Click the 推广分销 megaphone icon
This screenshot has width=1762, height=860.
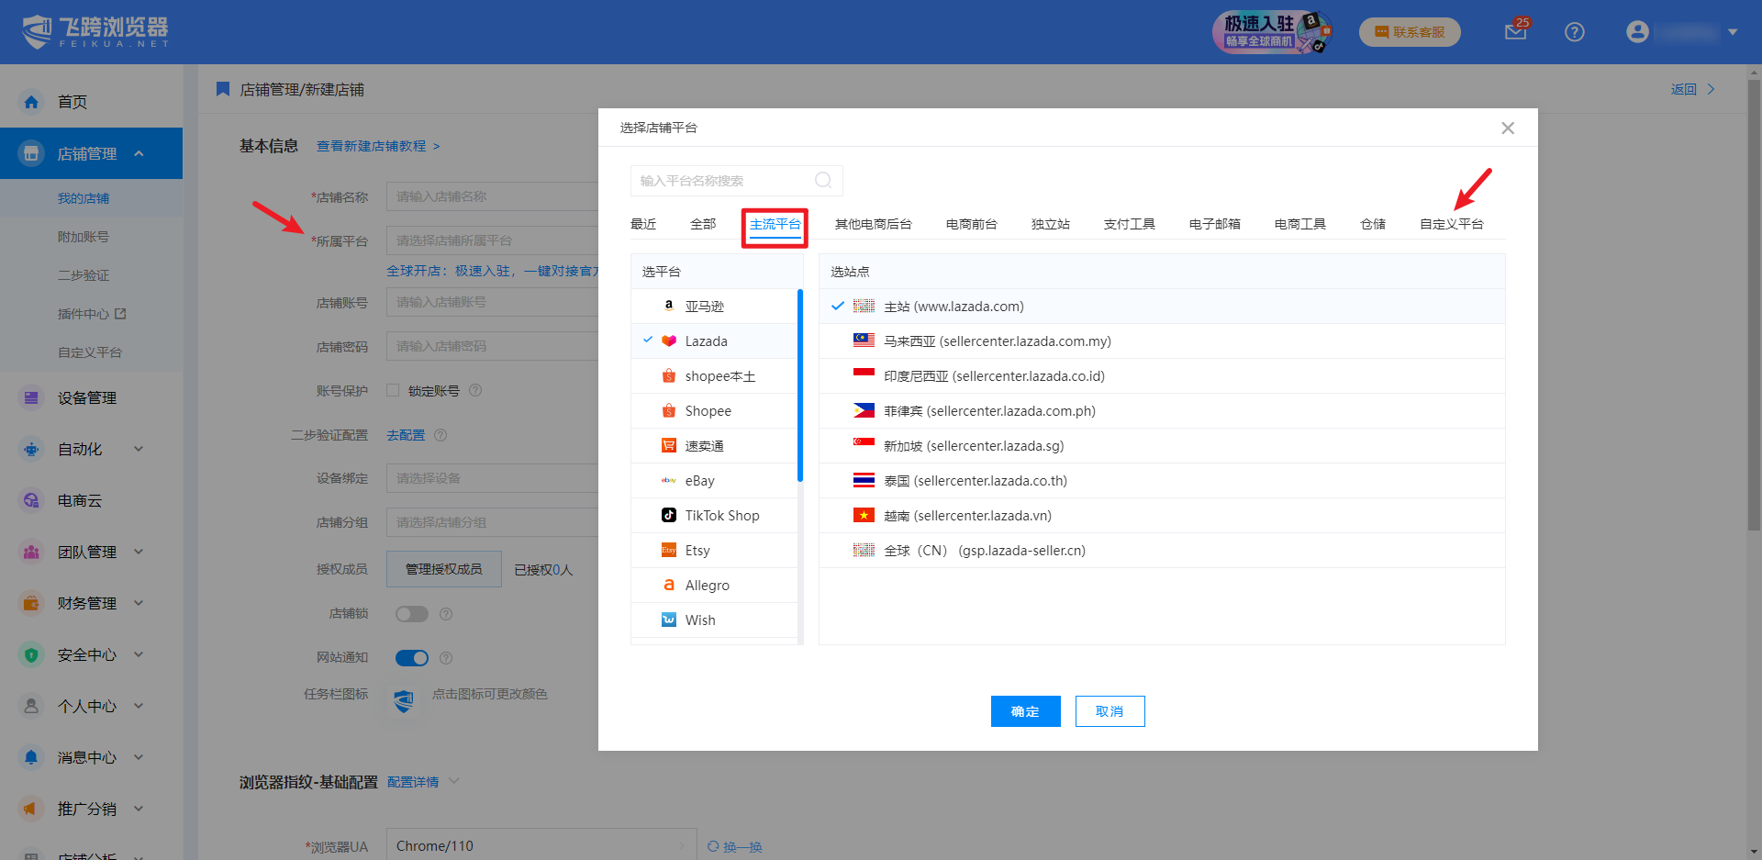pos(31,809)
